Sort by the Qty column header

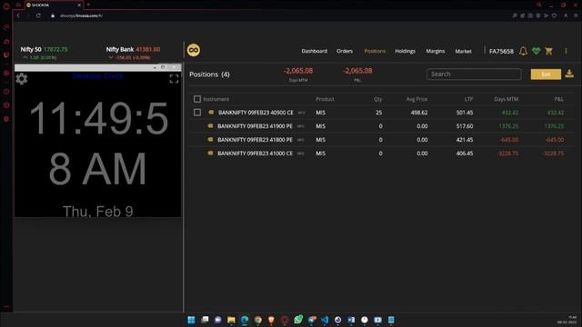click(378, 99)
